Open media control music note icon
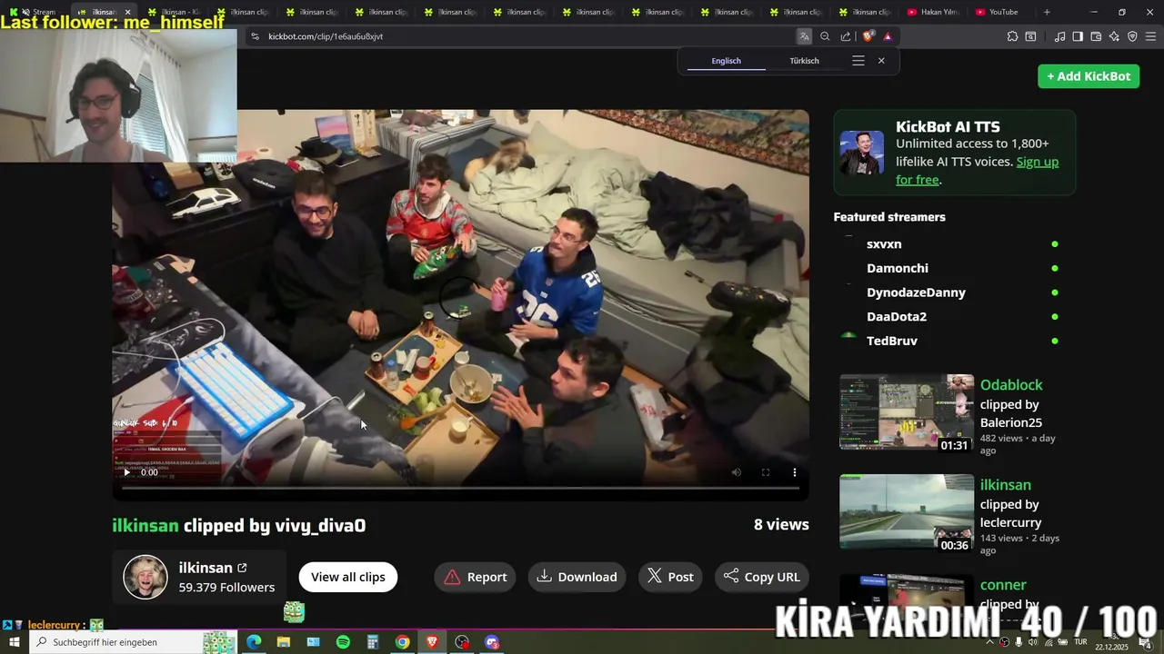The image size is (1164, 654). coord(1059,36)
